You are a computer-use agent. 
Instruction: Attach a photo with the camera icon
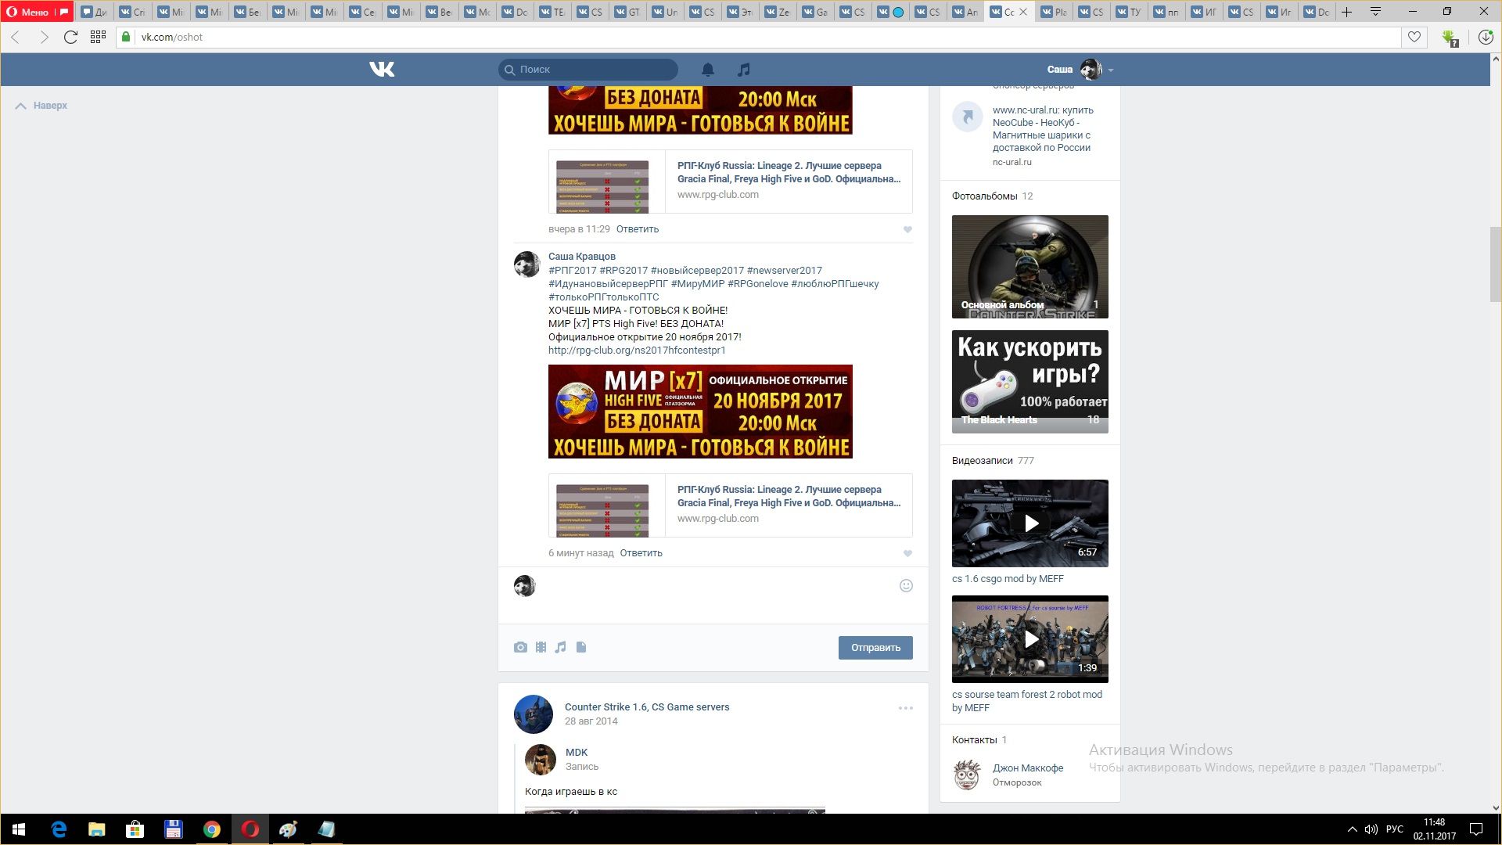[x=520, y=647]
